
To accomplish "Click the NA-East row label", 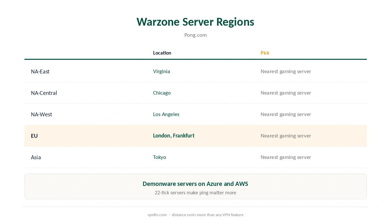I will click(x=40, y=71).
